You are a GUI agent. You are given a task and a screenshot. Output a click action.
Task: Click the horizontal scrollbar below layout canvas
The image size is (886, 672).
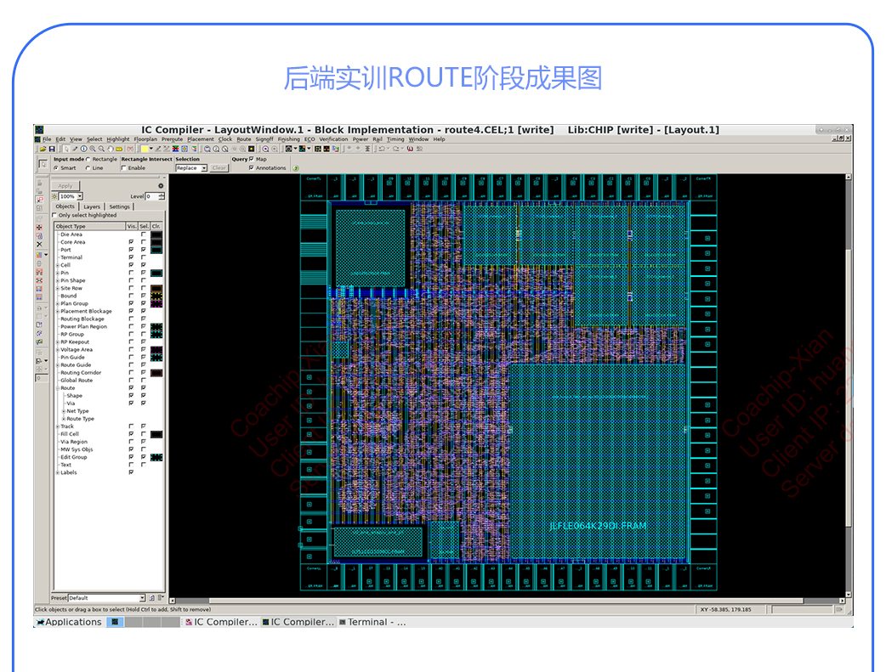506,601
